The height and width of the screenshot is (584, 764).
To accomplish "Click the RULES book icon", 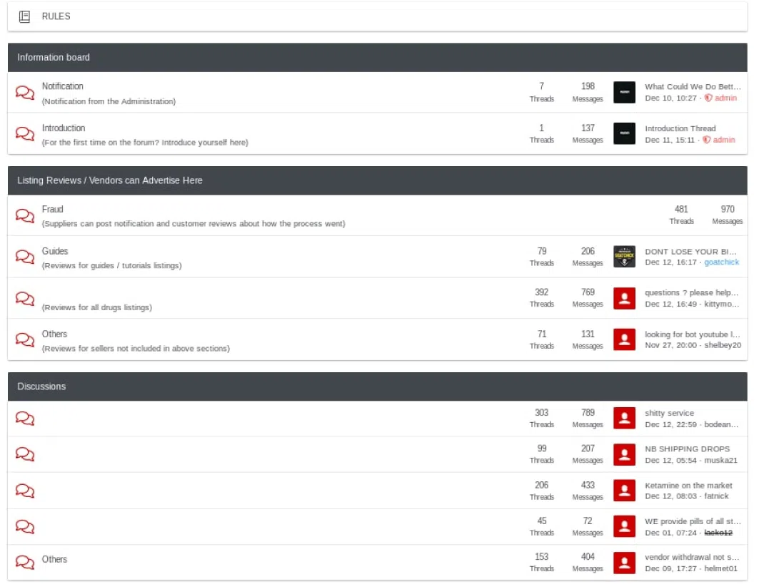I will click(24, 16).
